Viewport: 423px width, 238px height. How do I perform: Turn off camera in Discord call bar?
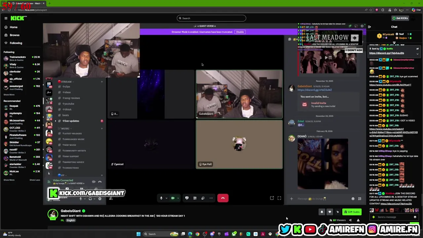point(173,198)
